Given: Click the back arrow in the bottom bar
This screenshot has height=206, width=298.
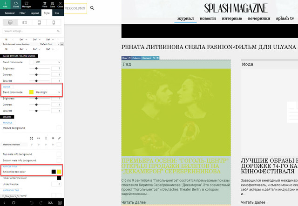Looking at the screenshot, I should 4,203.
